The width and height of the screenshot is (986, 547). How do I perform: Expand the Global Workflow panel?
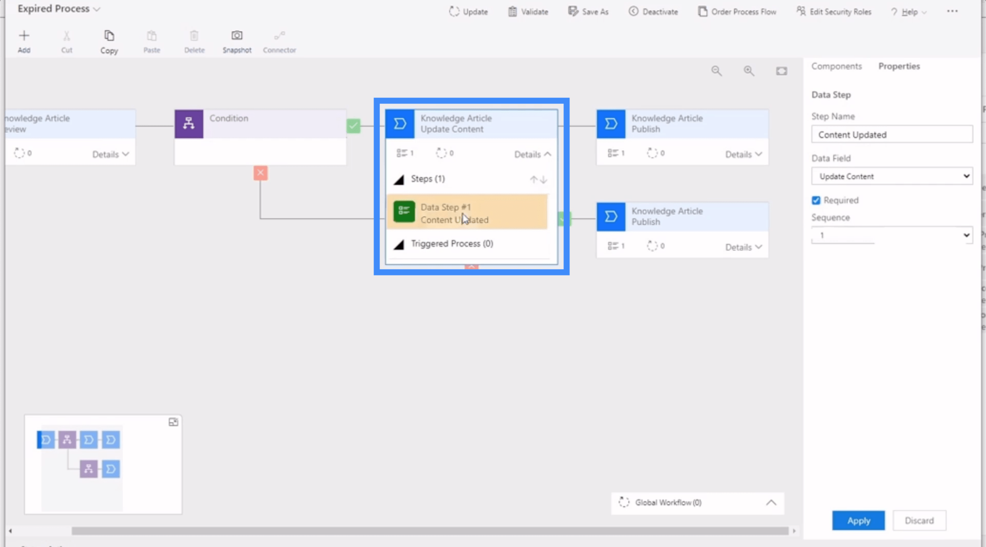[x=771, y=502]
